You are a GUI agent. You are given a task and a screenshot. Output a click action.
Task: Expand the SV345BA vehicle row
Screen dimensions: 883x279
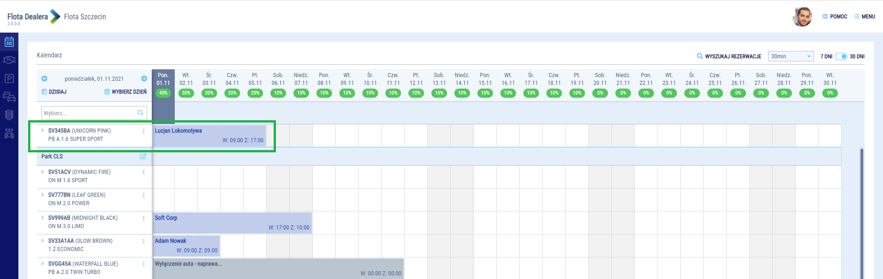[42, 131]
